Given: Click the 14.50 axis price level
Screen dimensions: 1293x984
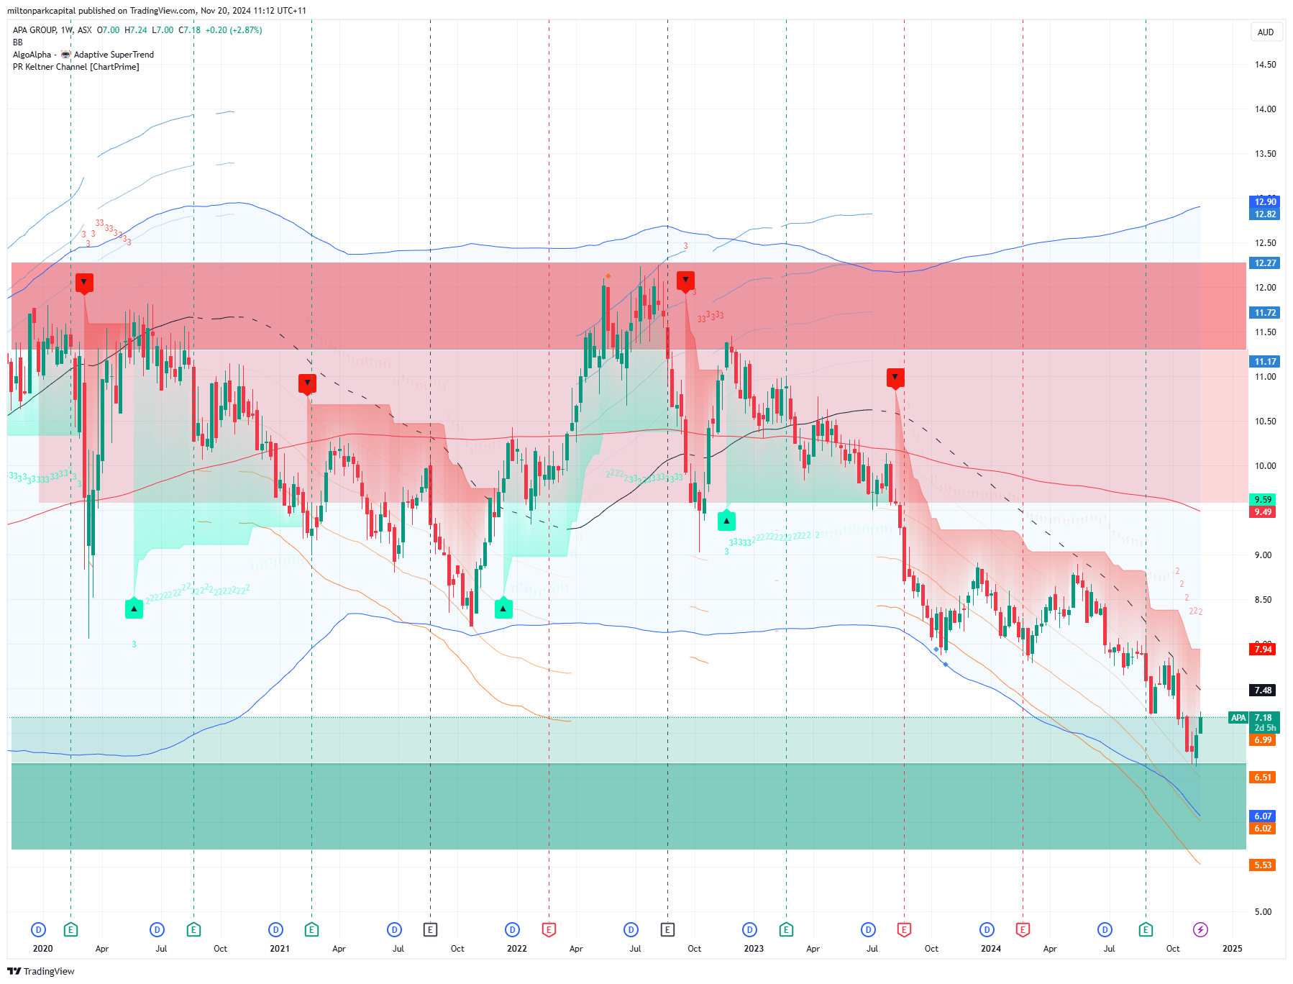Looking at the screenshot, I should pos(1265,65).
